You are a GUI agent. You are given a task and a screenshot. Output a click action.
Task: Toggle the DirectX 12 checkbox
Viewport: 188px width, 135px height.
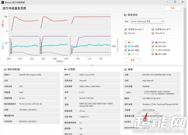click(153, 33)
